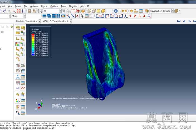
Task: Toggle the highlighted orange box selection icon
Action: pos(83,11)
